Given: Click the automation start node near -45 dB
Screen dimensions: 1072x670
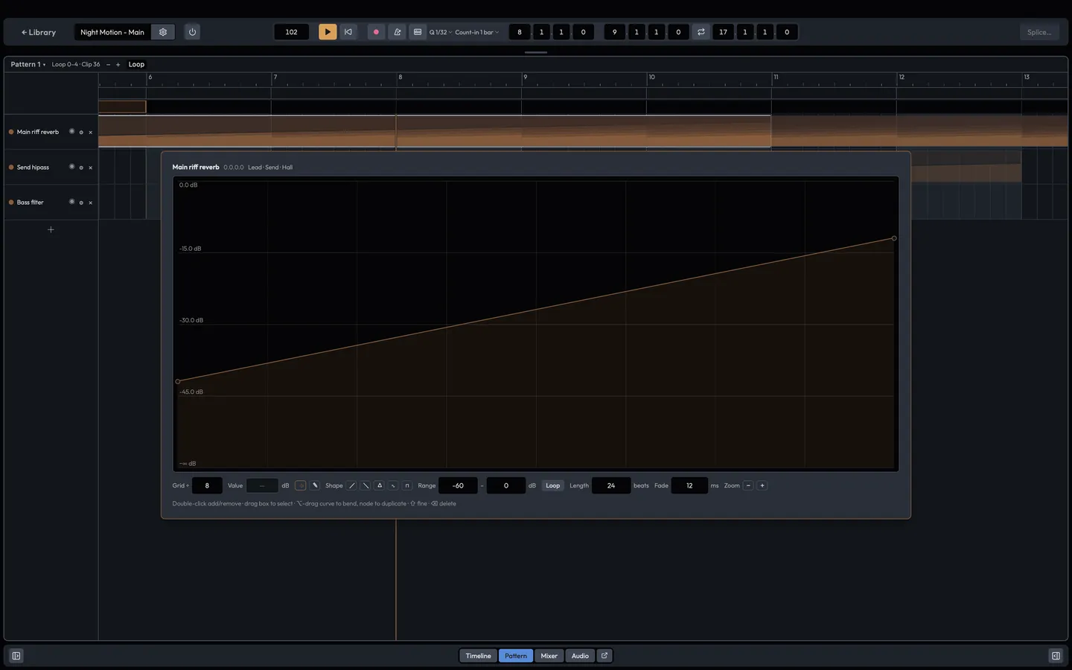Looking at the screenshot, I should 178,381.
